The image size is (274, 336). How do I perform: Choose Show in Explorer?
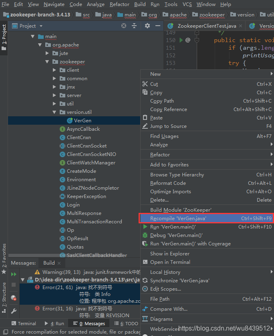207,254
